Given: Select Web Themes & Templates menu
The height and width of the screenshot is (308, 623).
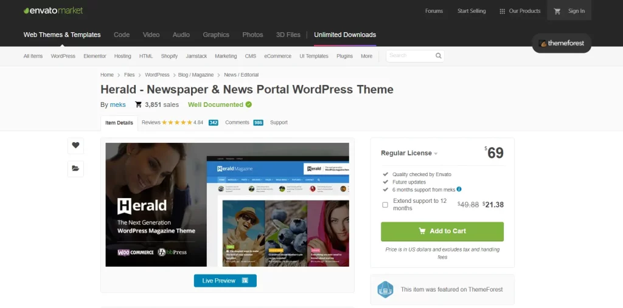Looking at the screenshot, I should [x=62, y=35].
